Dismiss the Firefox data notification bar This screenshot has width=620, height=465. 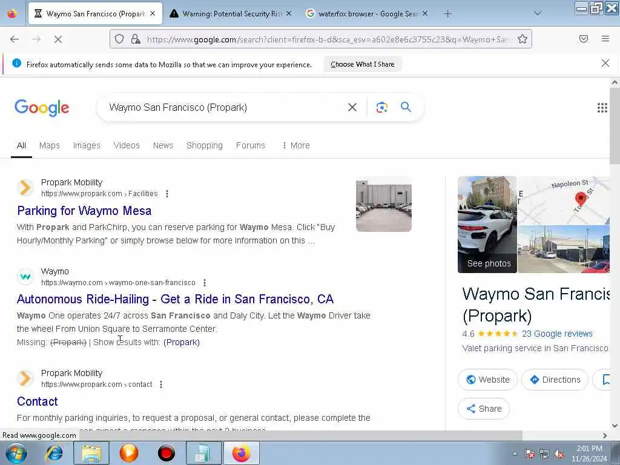[605, 63]
